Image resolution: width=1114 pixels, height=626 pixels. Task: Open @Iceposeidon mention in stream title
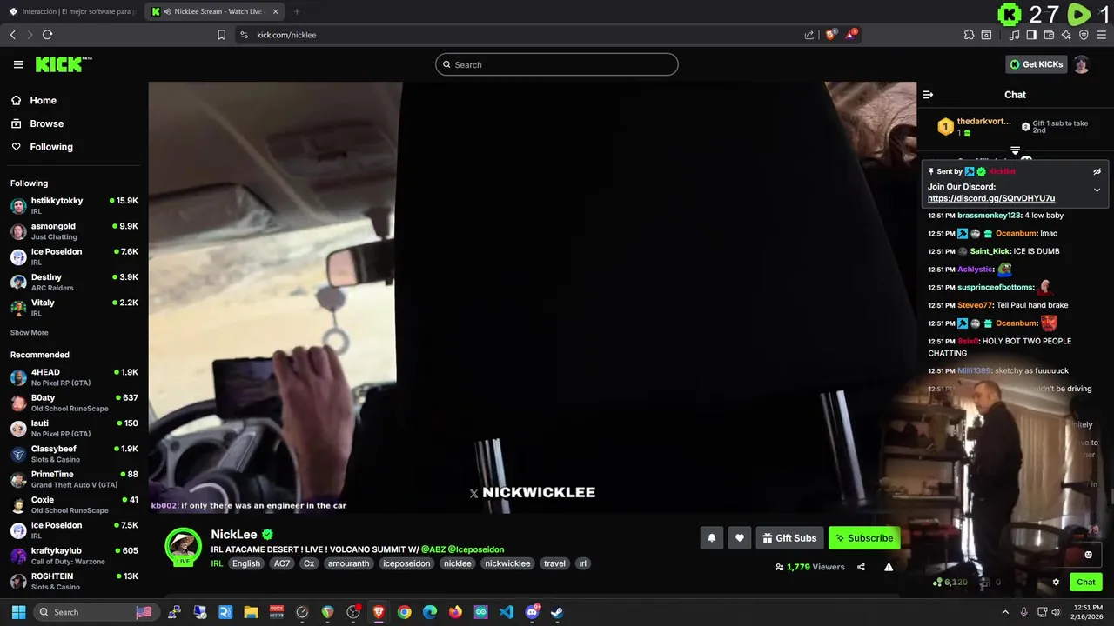click(x=475, y=549)
